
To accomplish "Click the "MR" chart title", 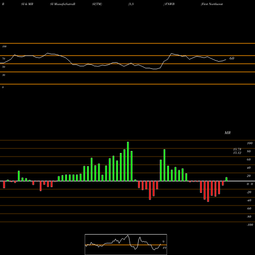I will (x=227, y=133).
